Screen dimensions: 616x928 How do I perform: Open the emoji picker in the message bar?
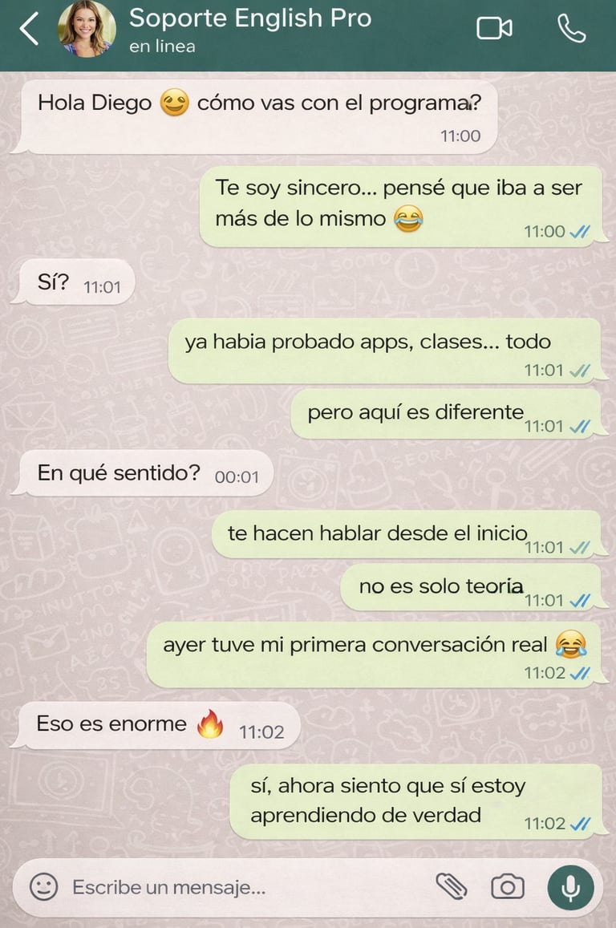(x=44, y=886)
